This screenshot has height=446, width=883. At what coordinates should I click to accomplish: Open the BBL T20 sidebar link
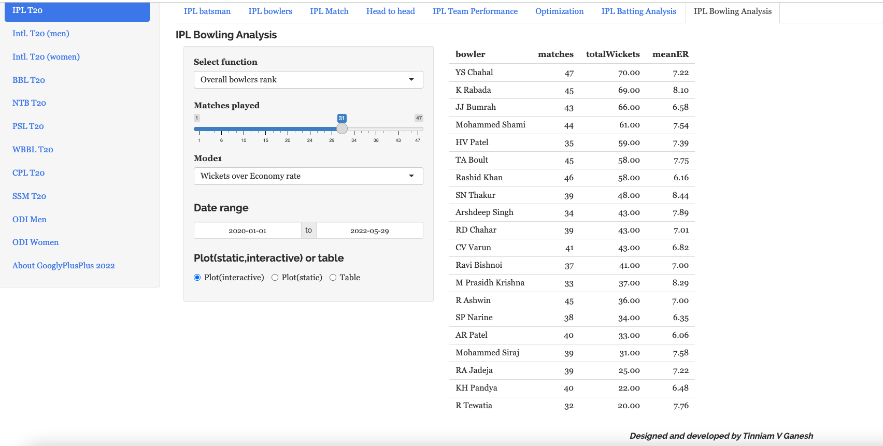click(x=29, y=80)
